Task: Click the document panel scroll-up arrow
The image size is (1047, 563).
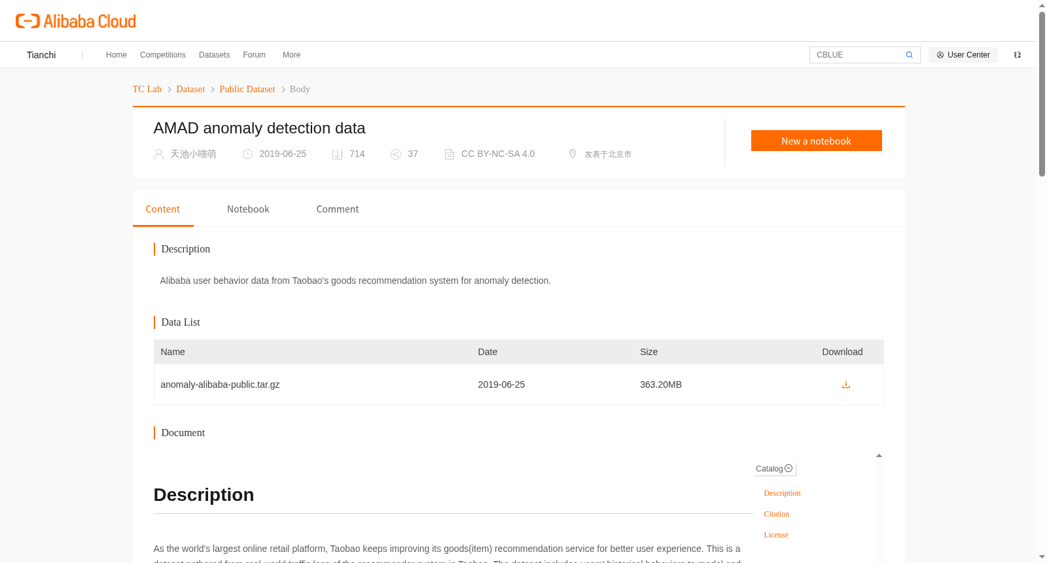Action: [879, 456]
